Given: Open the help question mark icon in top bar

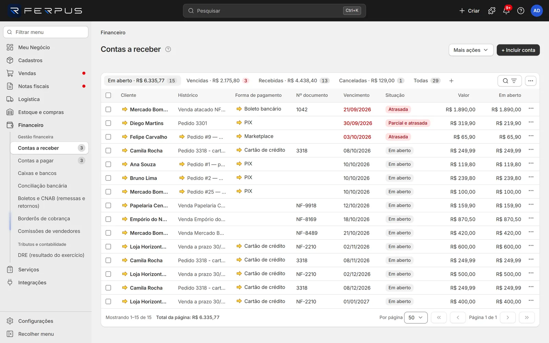Looking at the screenshot, I should tap(521, 11).
